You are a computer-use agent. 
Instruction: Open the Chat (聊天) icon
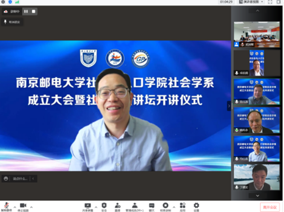(x=151, y=205)
